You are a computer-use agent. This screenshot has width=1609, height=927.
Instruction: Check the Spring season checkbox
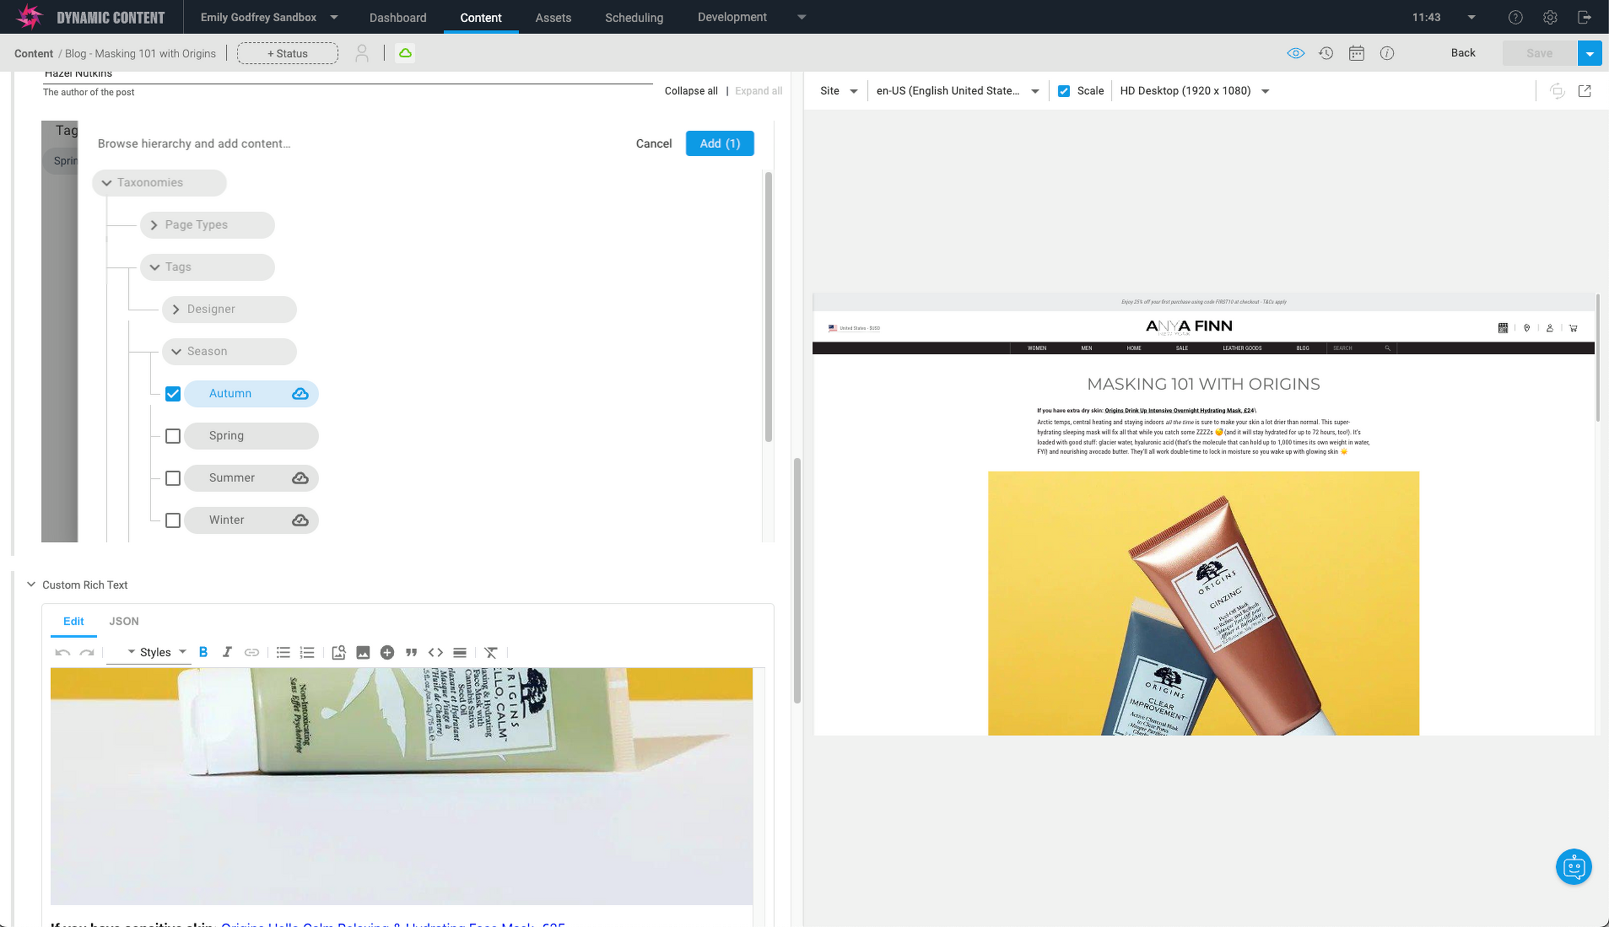pos(173,436)
